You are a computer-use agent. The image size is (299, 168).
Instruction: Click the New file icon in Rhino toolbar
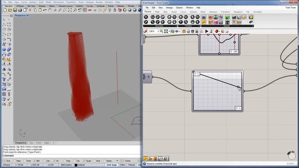click(x=5, y=10)
